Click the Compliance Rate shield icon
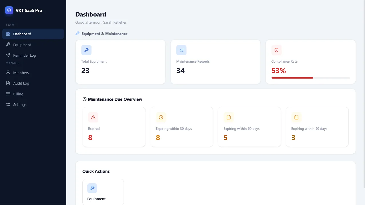The height and width of the screenshot is (205, 365). (x=276, y=50)
